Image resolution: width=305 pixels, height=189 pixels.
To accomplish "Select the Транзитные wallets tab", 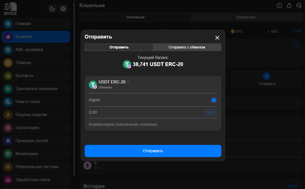I will pos(245,17).
